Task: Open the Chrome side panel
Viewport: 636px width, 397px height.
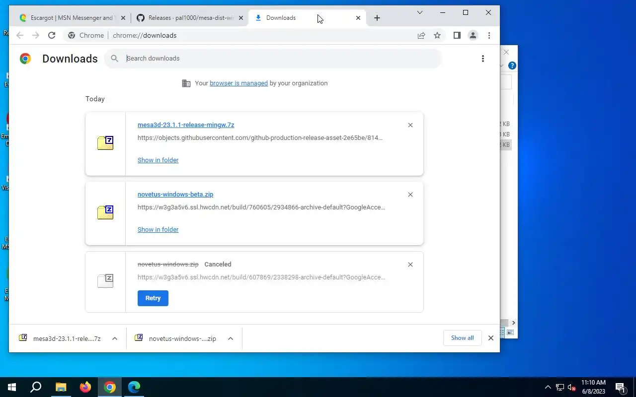Action: (457, 35)
